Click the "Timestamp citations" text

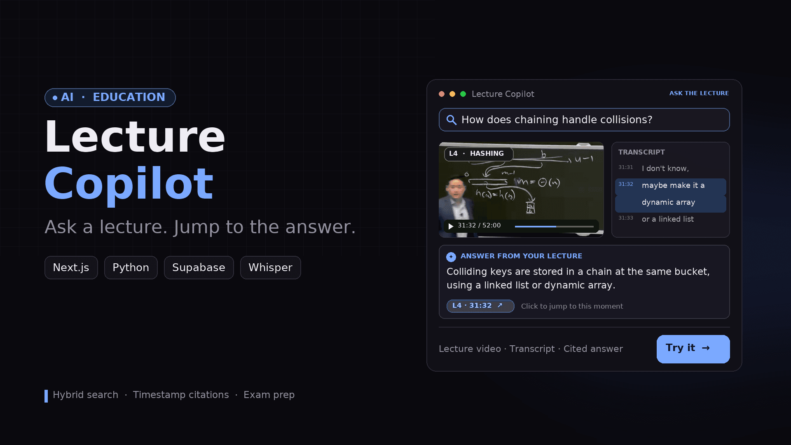(181, 395)
